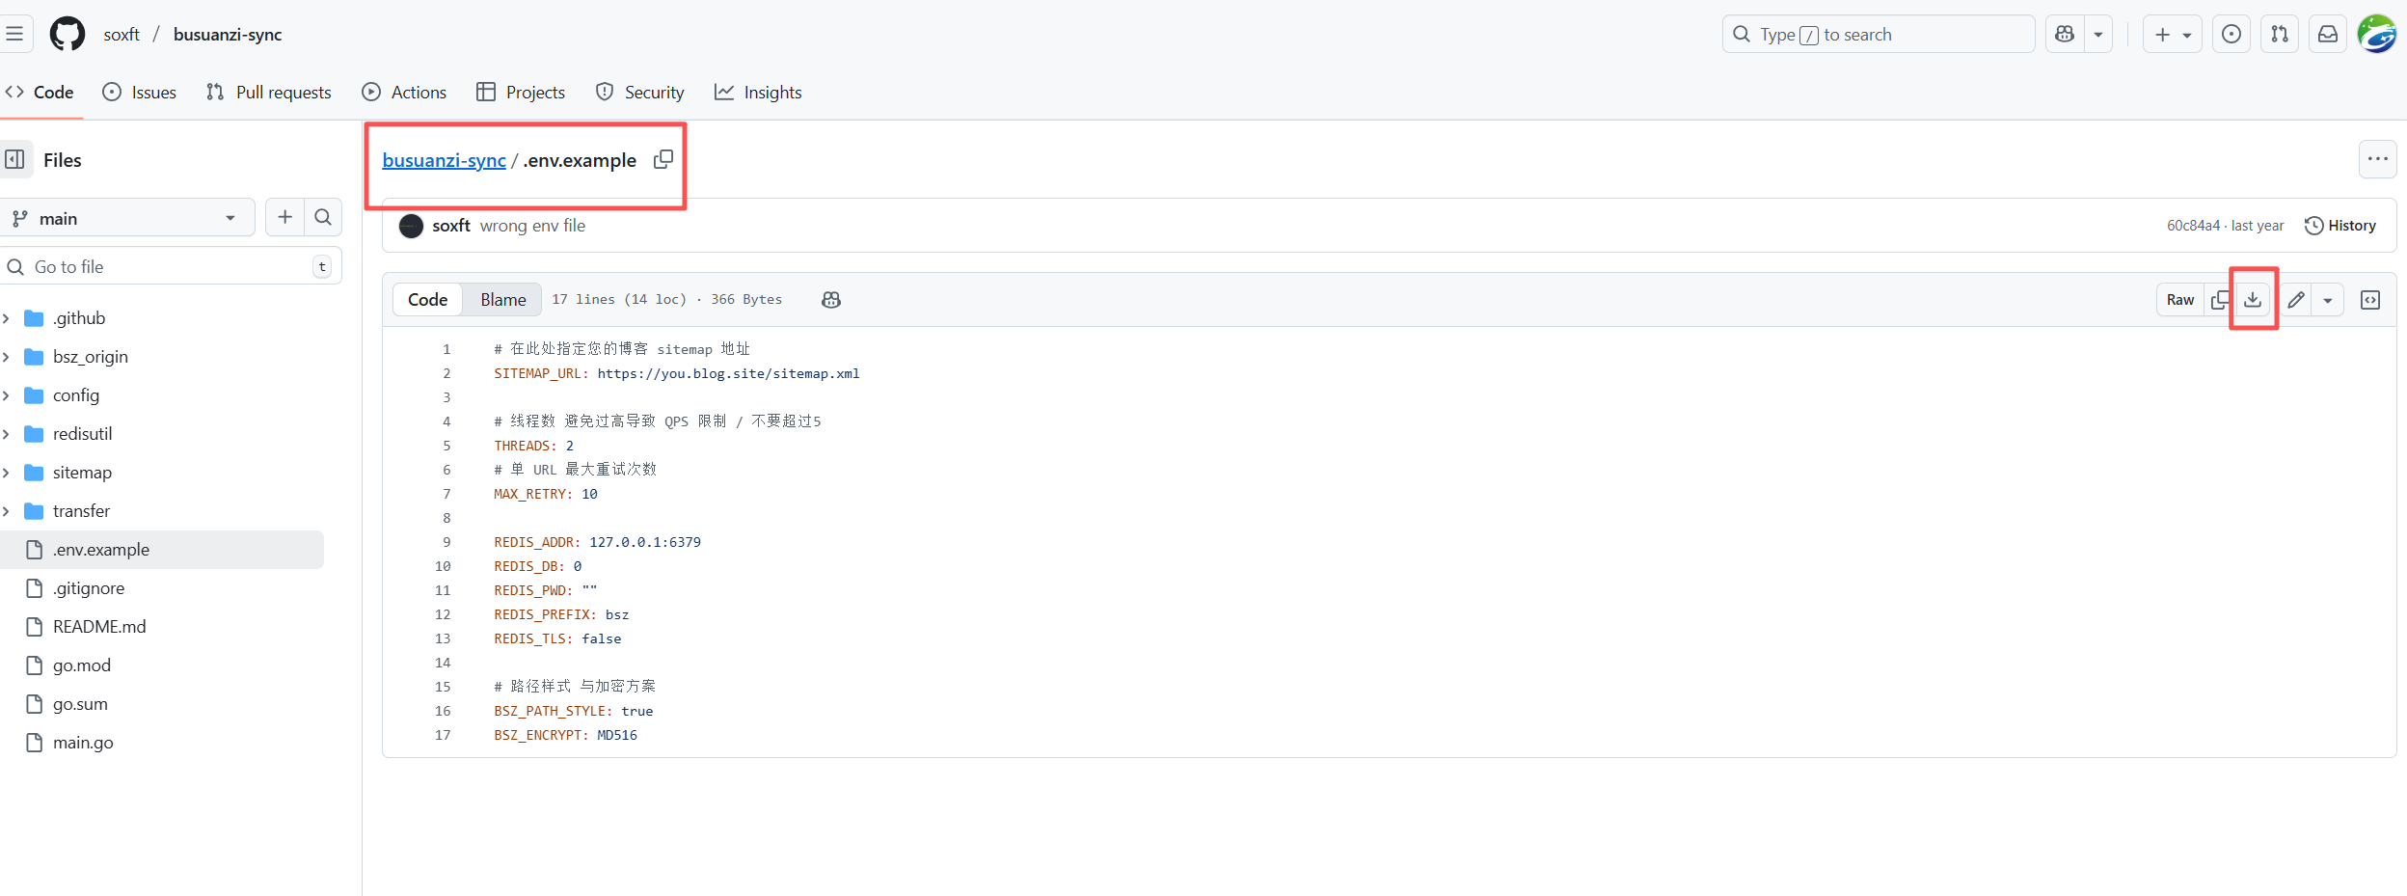Download the raw .env.example file
Viewport: 2407px width, 896px height.
2253,300
